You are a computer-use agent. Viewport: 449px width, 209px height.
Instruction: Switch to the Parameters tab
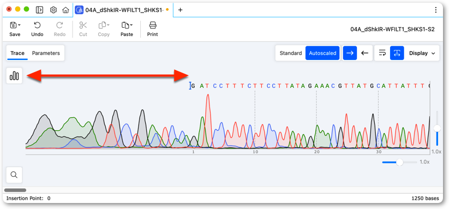click(x=46, y=53)
